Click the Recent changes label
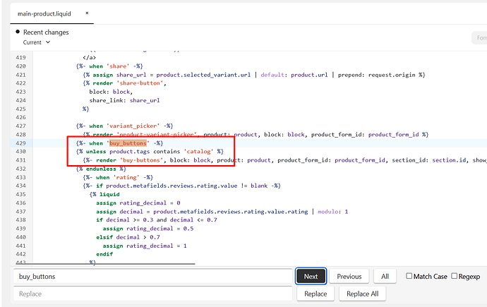Screen dimensions: 487x307 click(x=46, y=32)
